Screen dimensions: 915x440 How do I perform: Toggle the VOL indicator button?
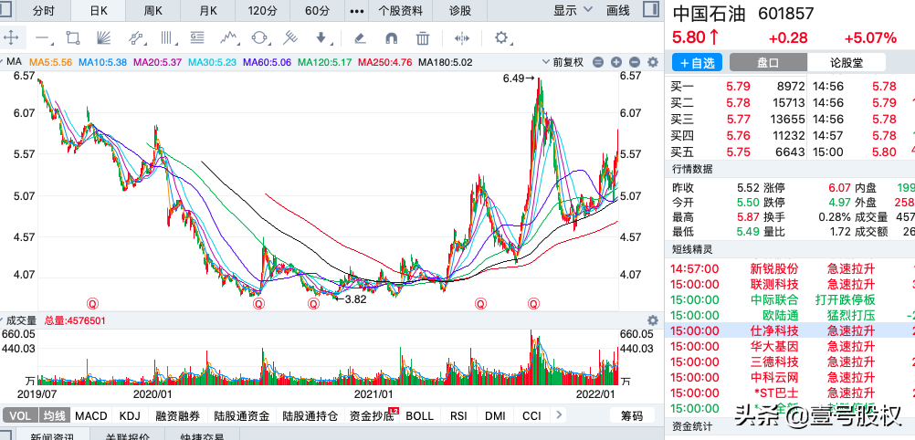tap(20, 415)
